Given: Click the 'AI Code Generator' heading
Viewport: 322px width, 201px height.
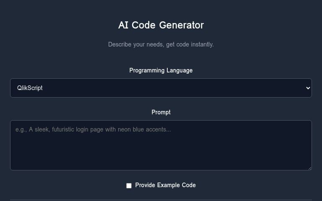Looking at the screenshot, I should [x=161, y=25].
